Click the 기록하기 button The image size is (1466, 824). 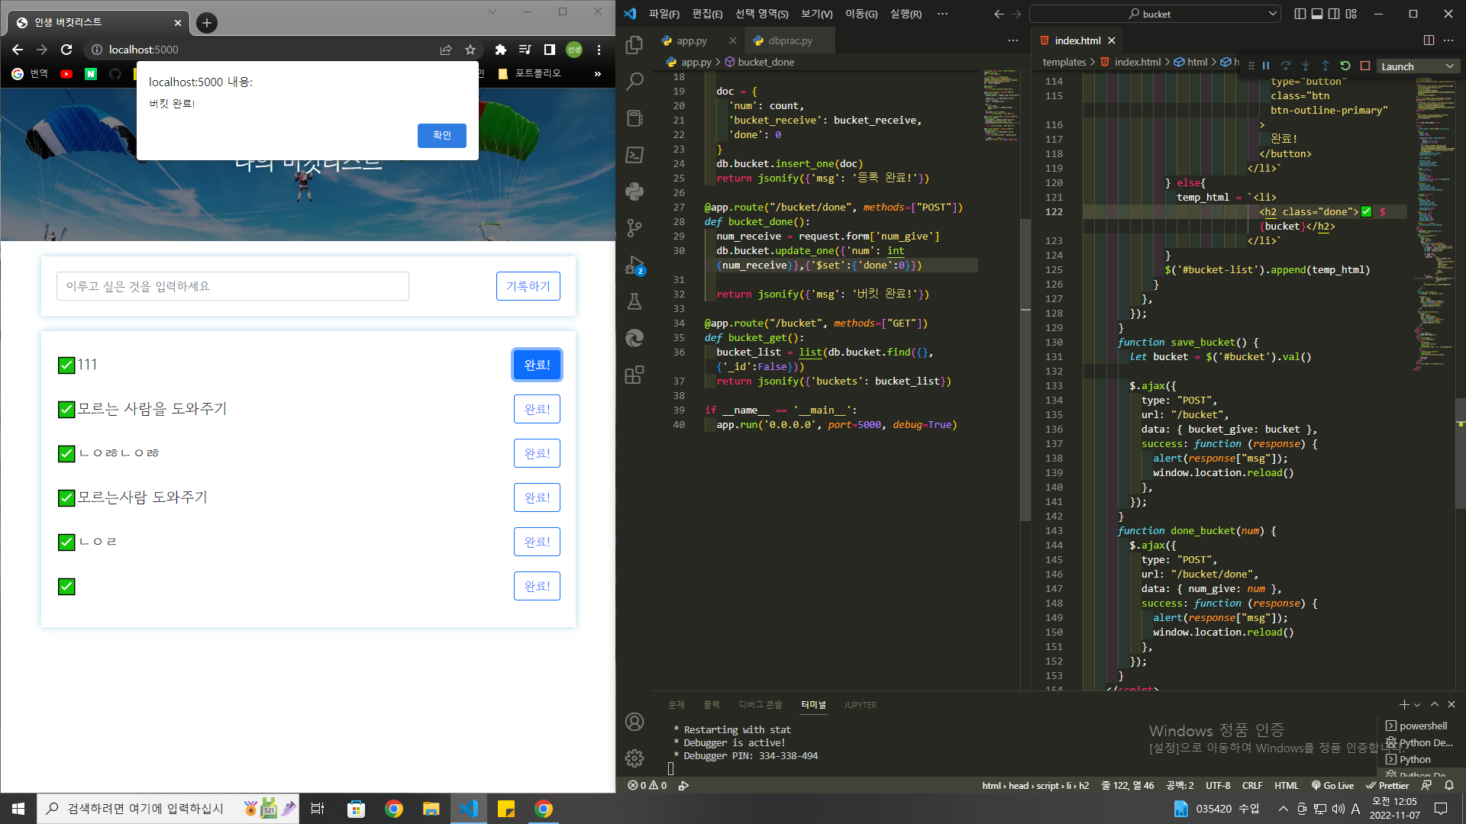(528, 286)
